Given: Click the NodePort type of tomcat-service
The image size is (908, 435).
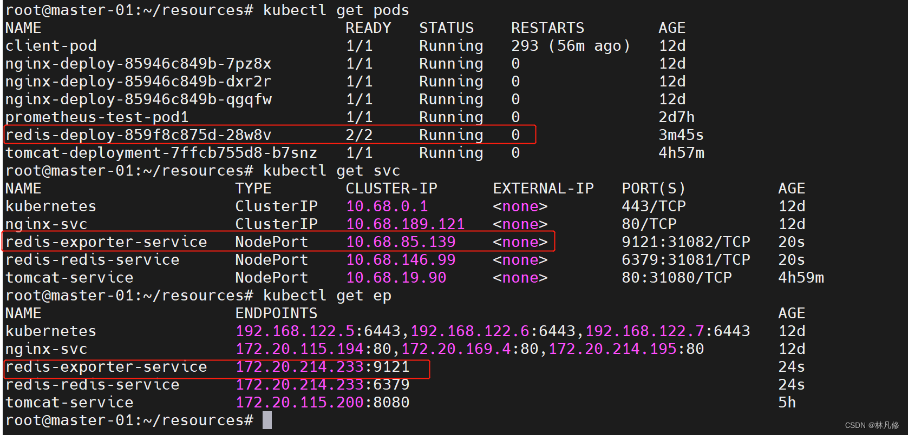Looking at the screenshot, I should (271, 278).
